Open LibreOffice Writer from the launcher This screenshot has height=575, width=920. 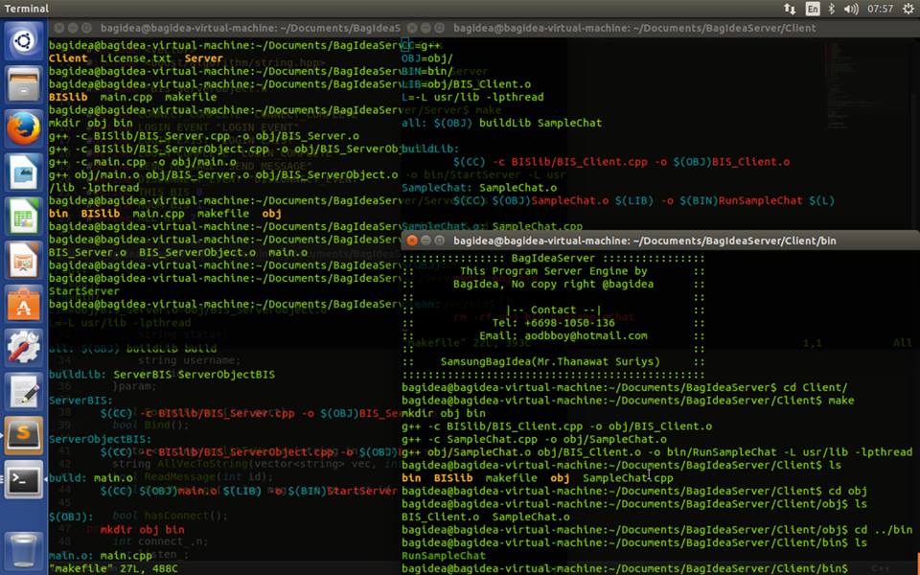[x=24, y=172]
